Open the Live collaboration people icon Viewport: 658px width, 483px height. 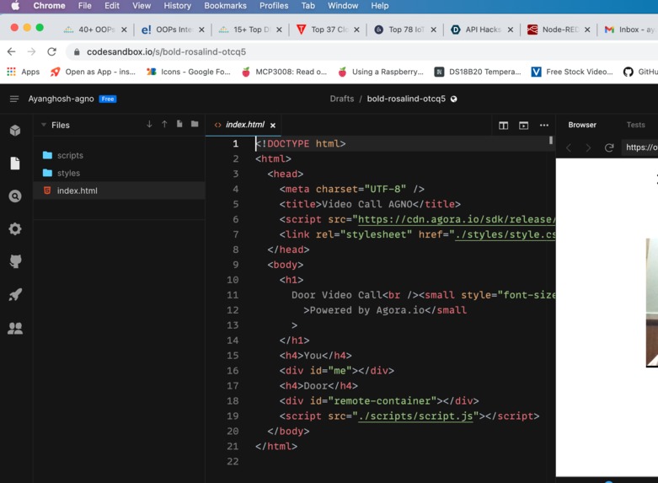15,328
